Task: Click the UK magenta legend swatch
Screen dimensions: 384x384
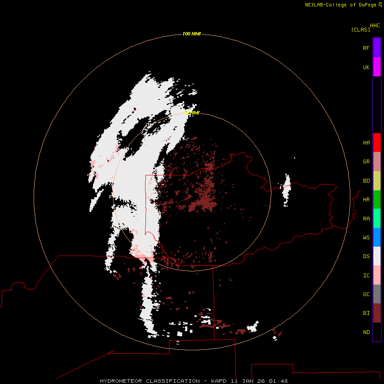Action: pyautogui.click(x=377, y=67)
